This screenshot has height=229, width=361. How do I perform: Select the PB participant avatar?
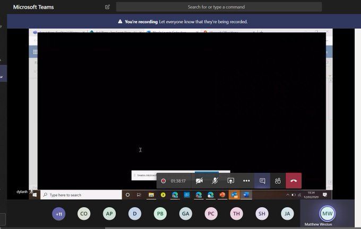pyautogui.click(x=160, y=214)
